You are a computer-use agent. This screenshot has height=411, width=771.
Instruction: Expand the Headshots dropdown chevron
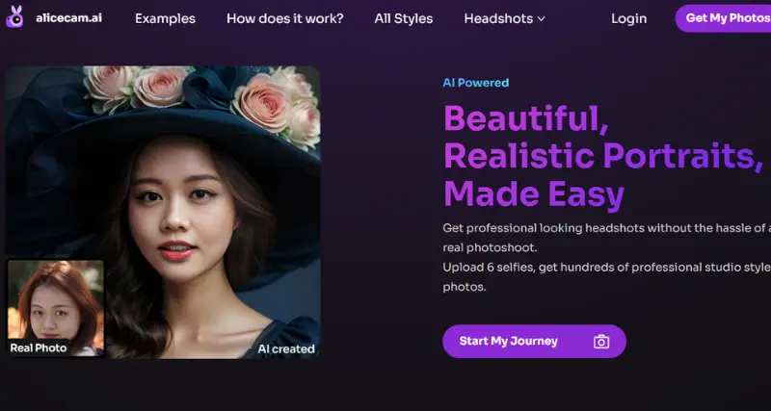tap(541, 19)
